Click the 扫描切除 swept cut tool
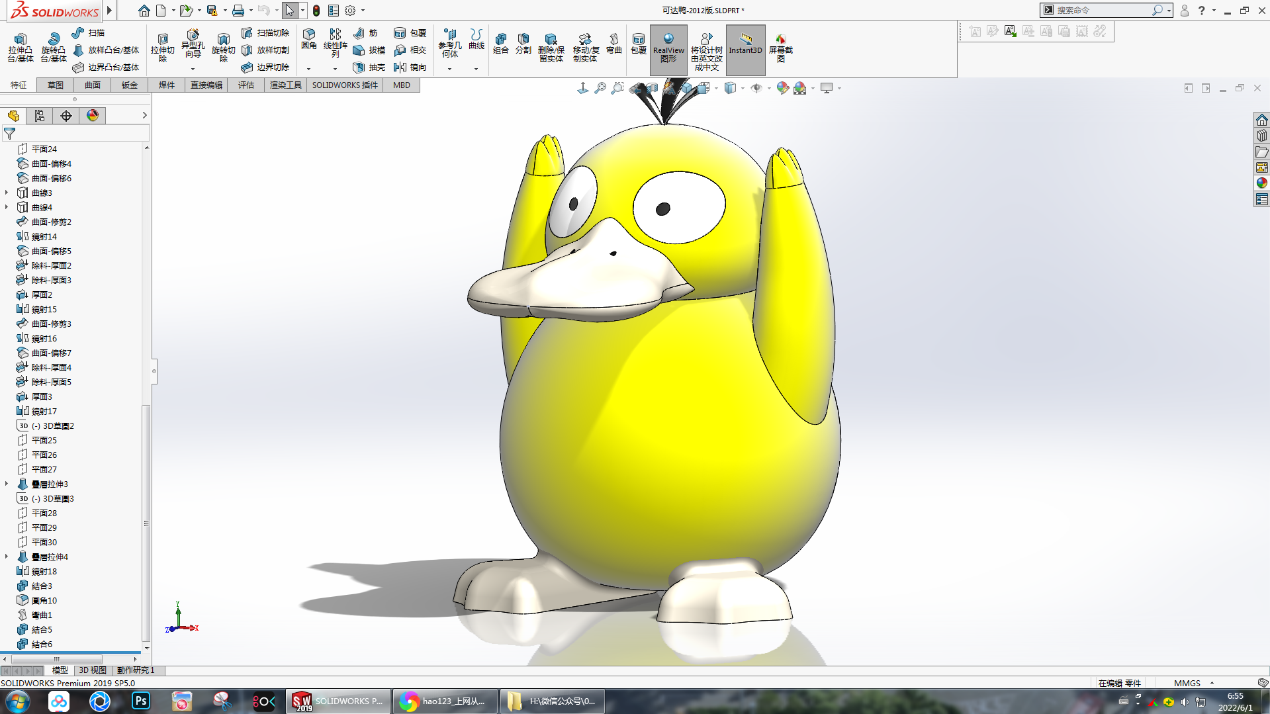Screen dimensions: 1270x714 tap(265, 32)
